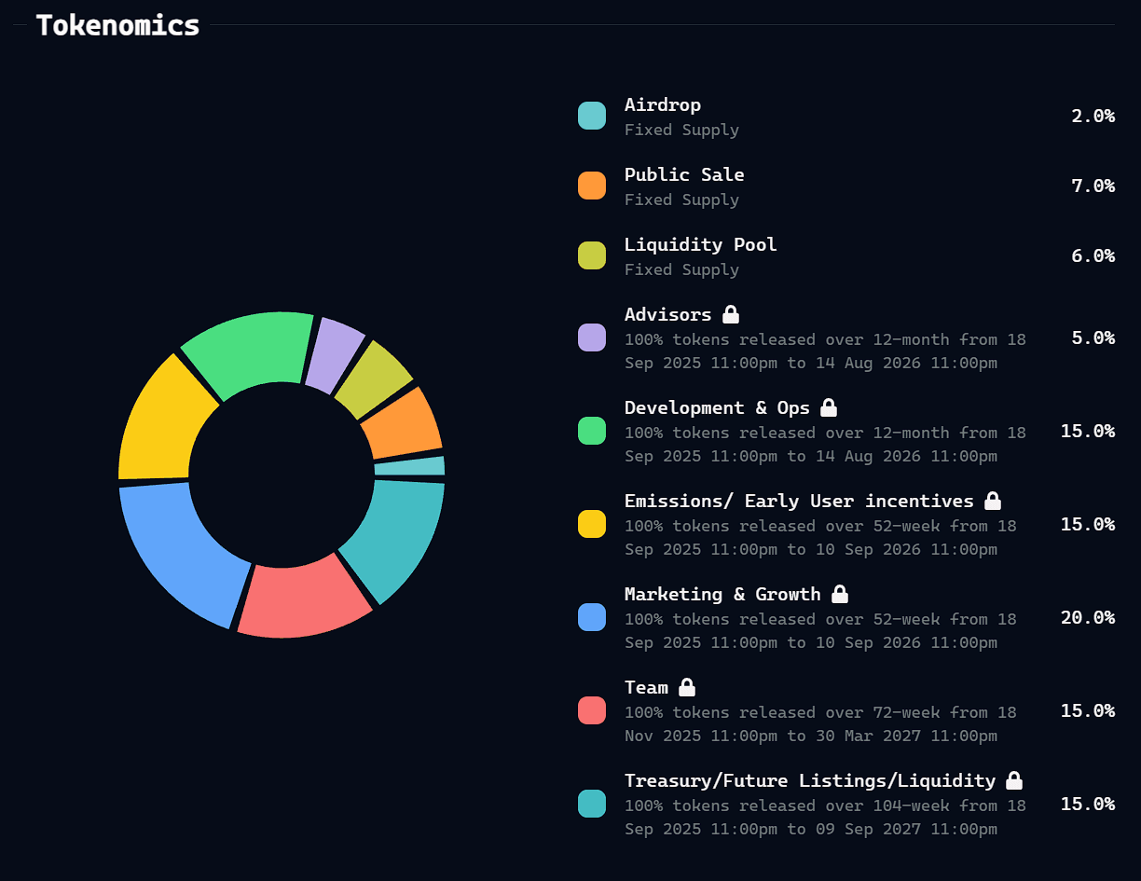This screenshot has width=1141, height=881.
Task: Click the Public Sale label text
Action: (684, 174)
